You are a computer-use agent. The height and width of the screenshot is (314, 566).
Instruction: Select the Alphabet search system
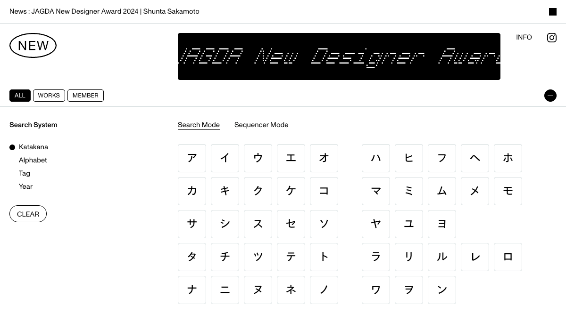(33, 160)
